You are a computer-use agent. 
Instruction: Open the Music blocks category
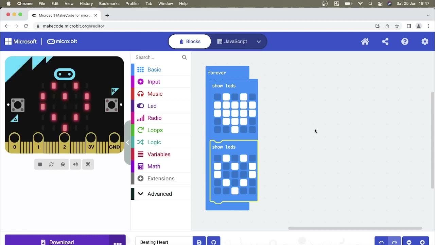click(161, 94)
